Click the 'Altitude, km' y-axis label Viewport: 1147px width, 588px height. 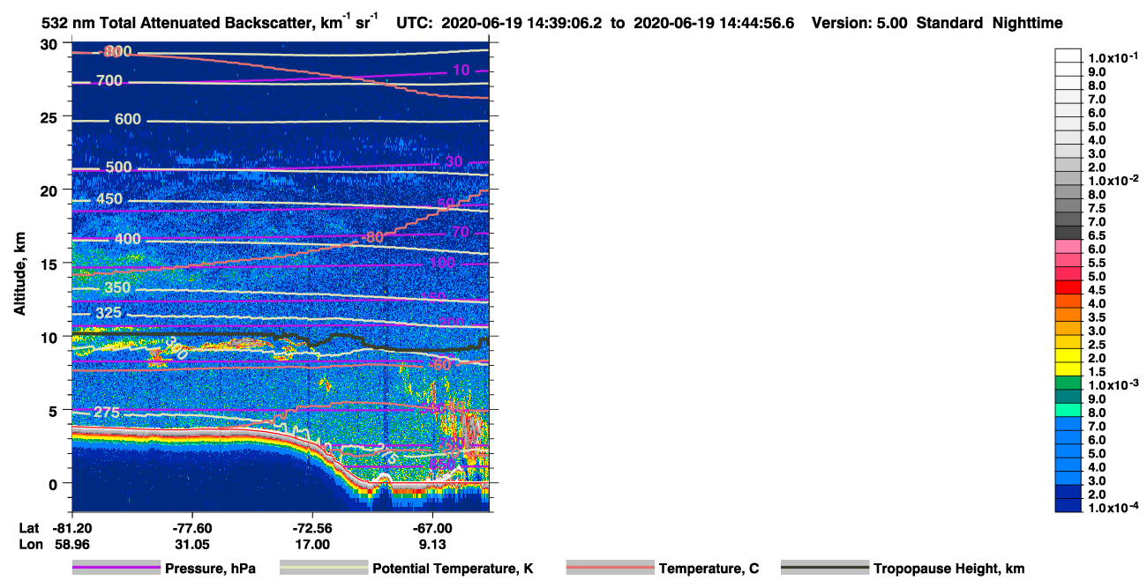[19, 275]
